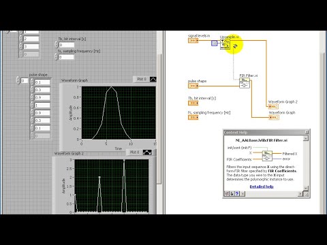Click Amplitude axis label of Waveform Graph 2

tap(63, 186)
